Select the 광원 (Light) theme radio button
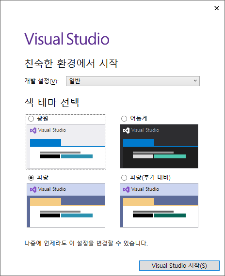This screenshot has width=225, height=276. point(31,119)
